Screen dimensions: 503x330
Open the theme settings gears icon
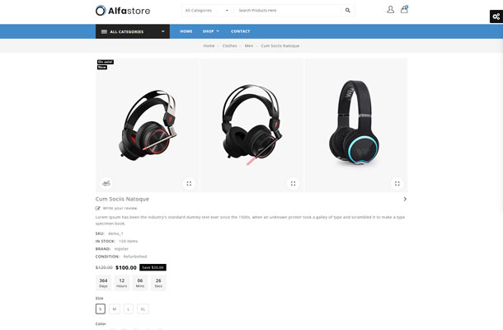(496, 16)
